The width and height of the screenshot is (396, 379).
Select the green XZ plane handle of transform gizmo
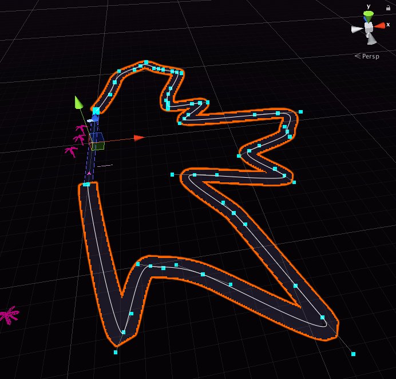[98, 146]
